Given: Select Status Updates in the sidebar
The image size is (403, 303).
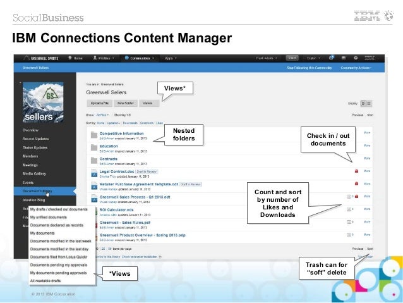Looking at the screenshot, I should click(35, 147).
